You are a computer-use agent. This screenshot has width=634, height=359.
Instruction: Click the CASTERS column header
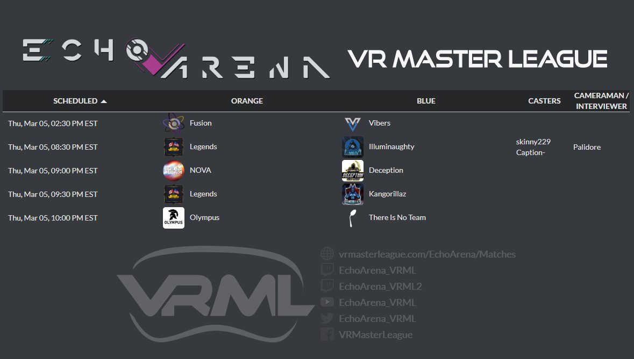click(544, 101)
